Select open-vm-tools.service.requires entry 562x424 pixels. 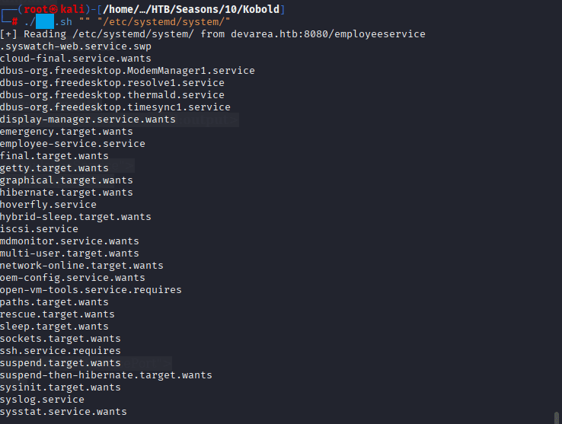point(91,289)
